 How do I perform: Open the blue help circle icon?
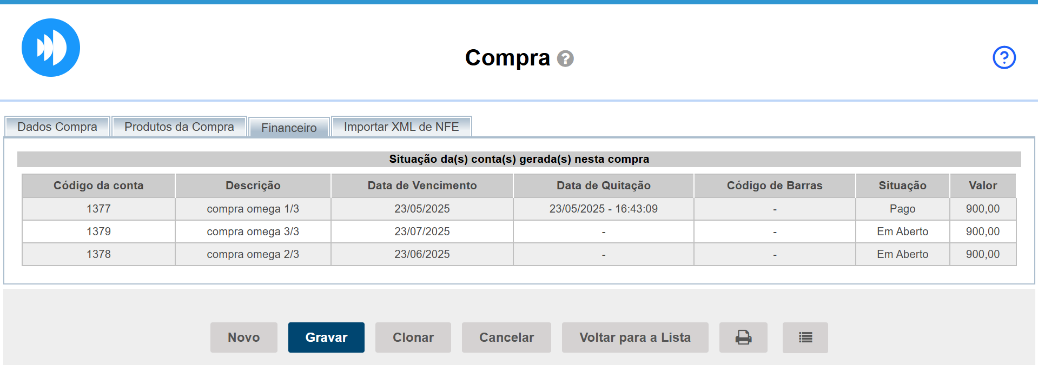click(1004, 57)
